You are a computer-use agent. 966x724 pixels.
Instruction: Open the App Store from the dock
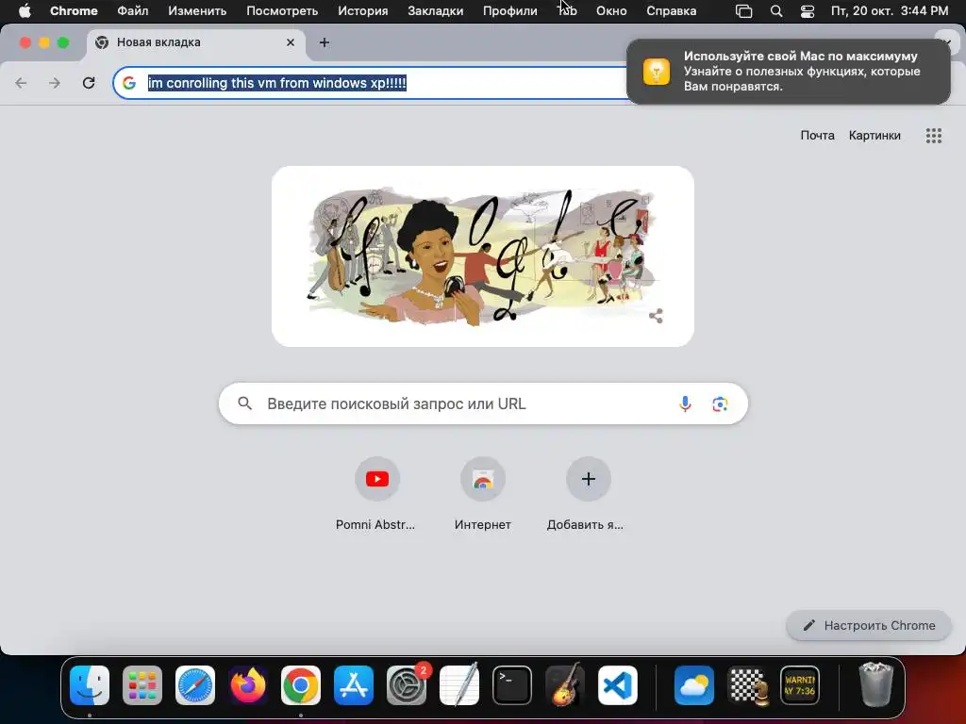[354, 685]
